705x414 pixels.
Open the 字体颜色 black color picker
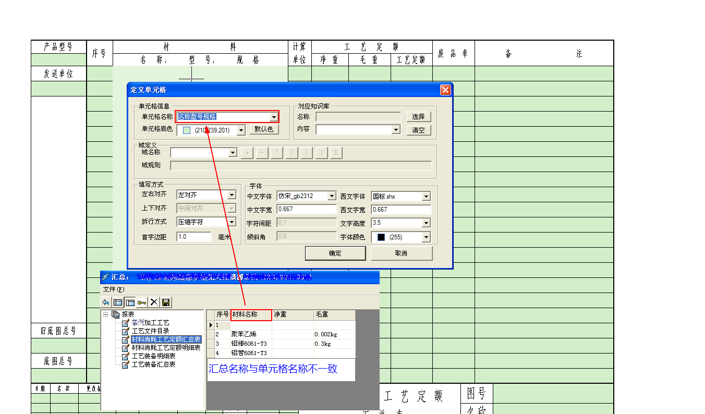pyautogui.click(x=426, y=237)
